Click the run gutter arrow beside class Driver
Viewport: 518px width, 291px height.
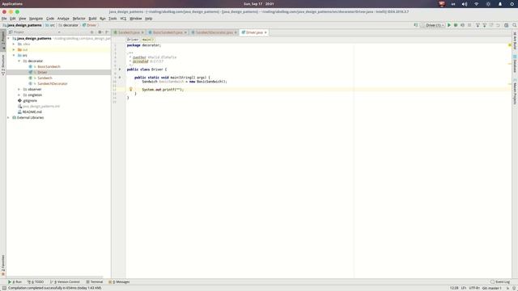tap(120, 70)
